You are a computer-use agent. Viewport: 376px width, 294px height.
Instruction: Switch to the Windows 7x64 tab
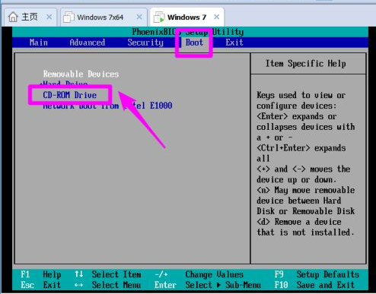(x=104, y=17)
